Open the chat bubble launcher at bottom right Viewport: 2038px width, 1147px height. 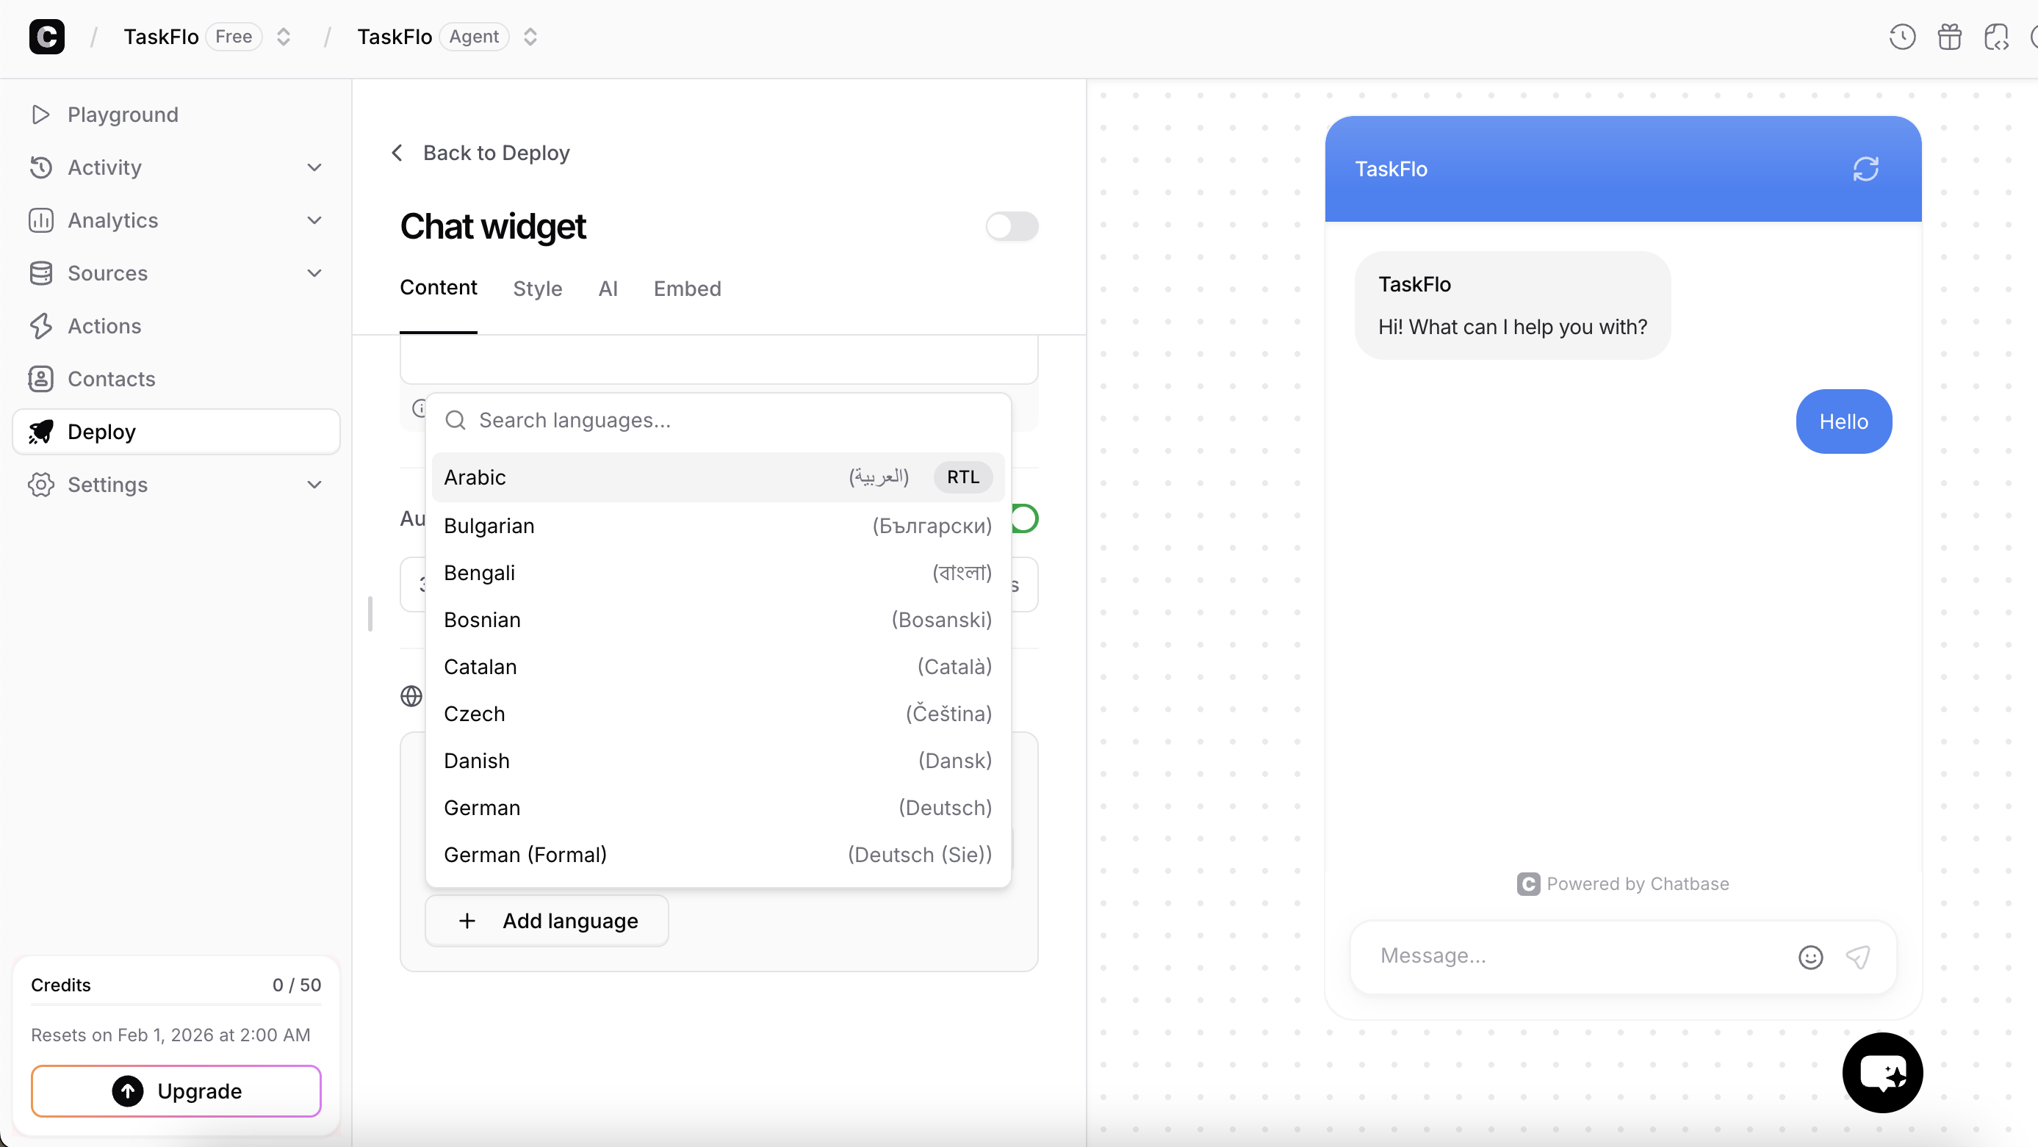coord(1882,1073)
